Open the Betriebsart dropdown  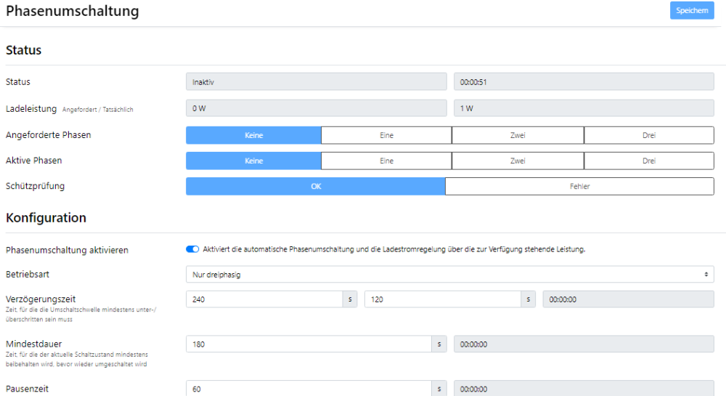449,274
